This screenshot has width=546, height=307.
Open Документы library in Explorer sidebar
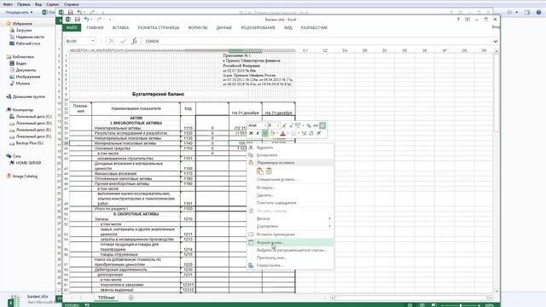click(26, 70)
